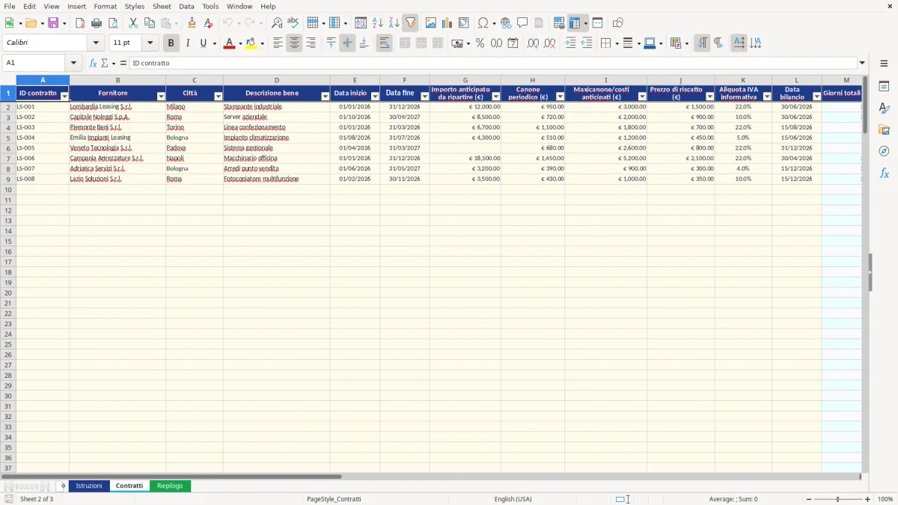The height and width of the screenshot is (505, 898).
Task: Click zoom out minus button
Action: tap(810, 499)
